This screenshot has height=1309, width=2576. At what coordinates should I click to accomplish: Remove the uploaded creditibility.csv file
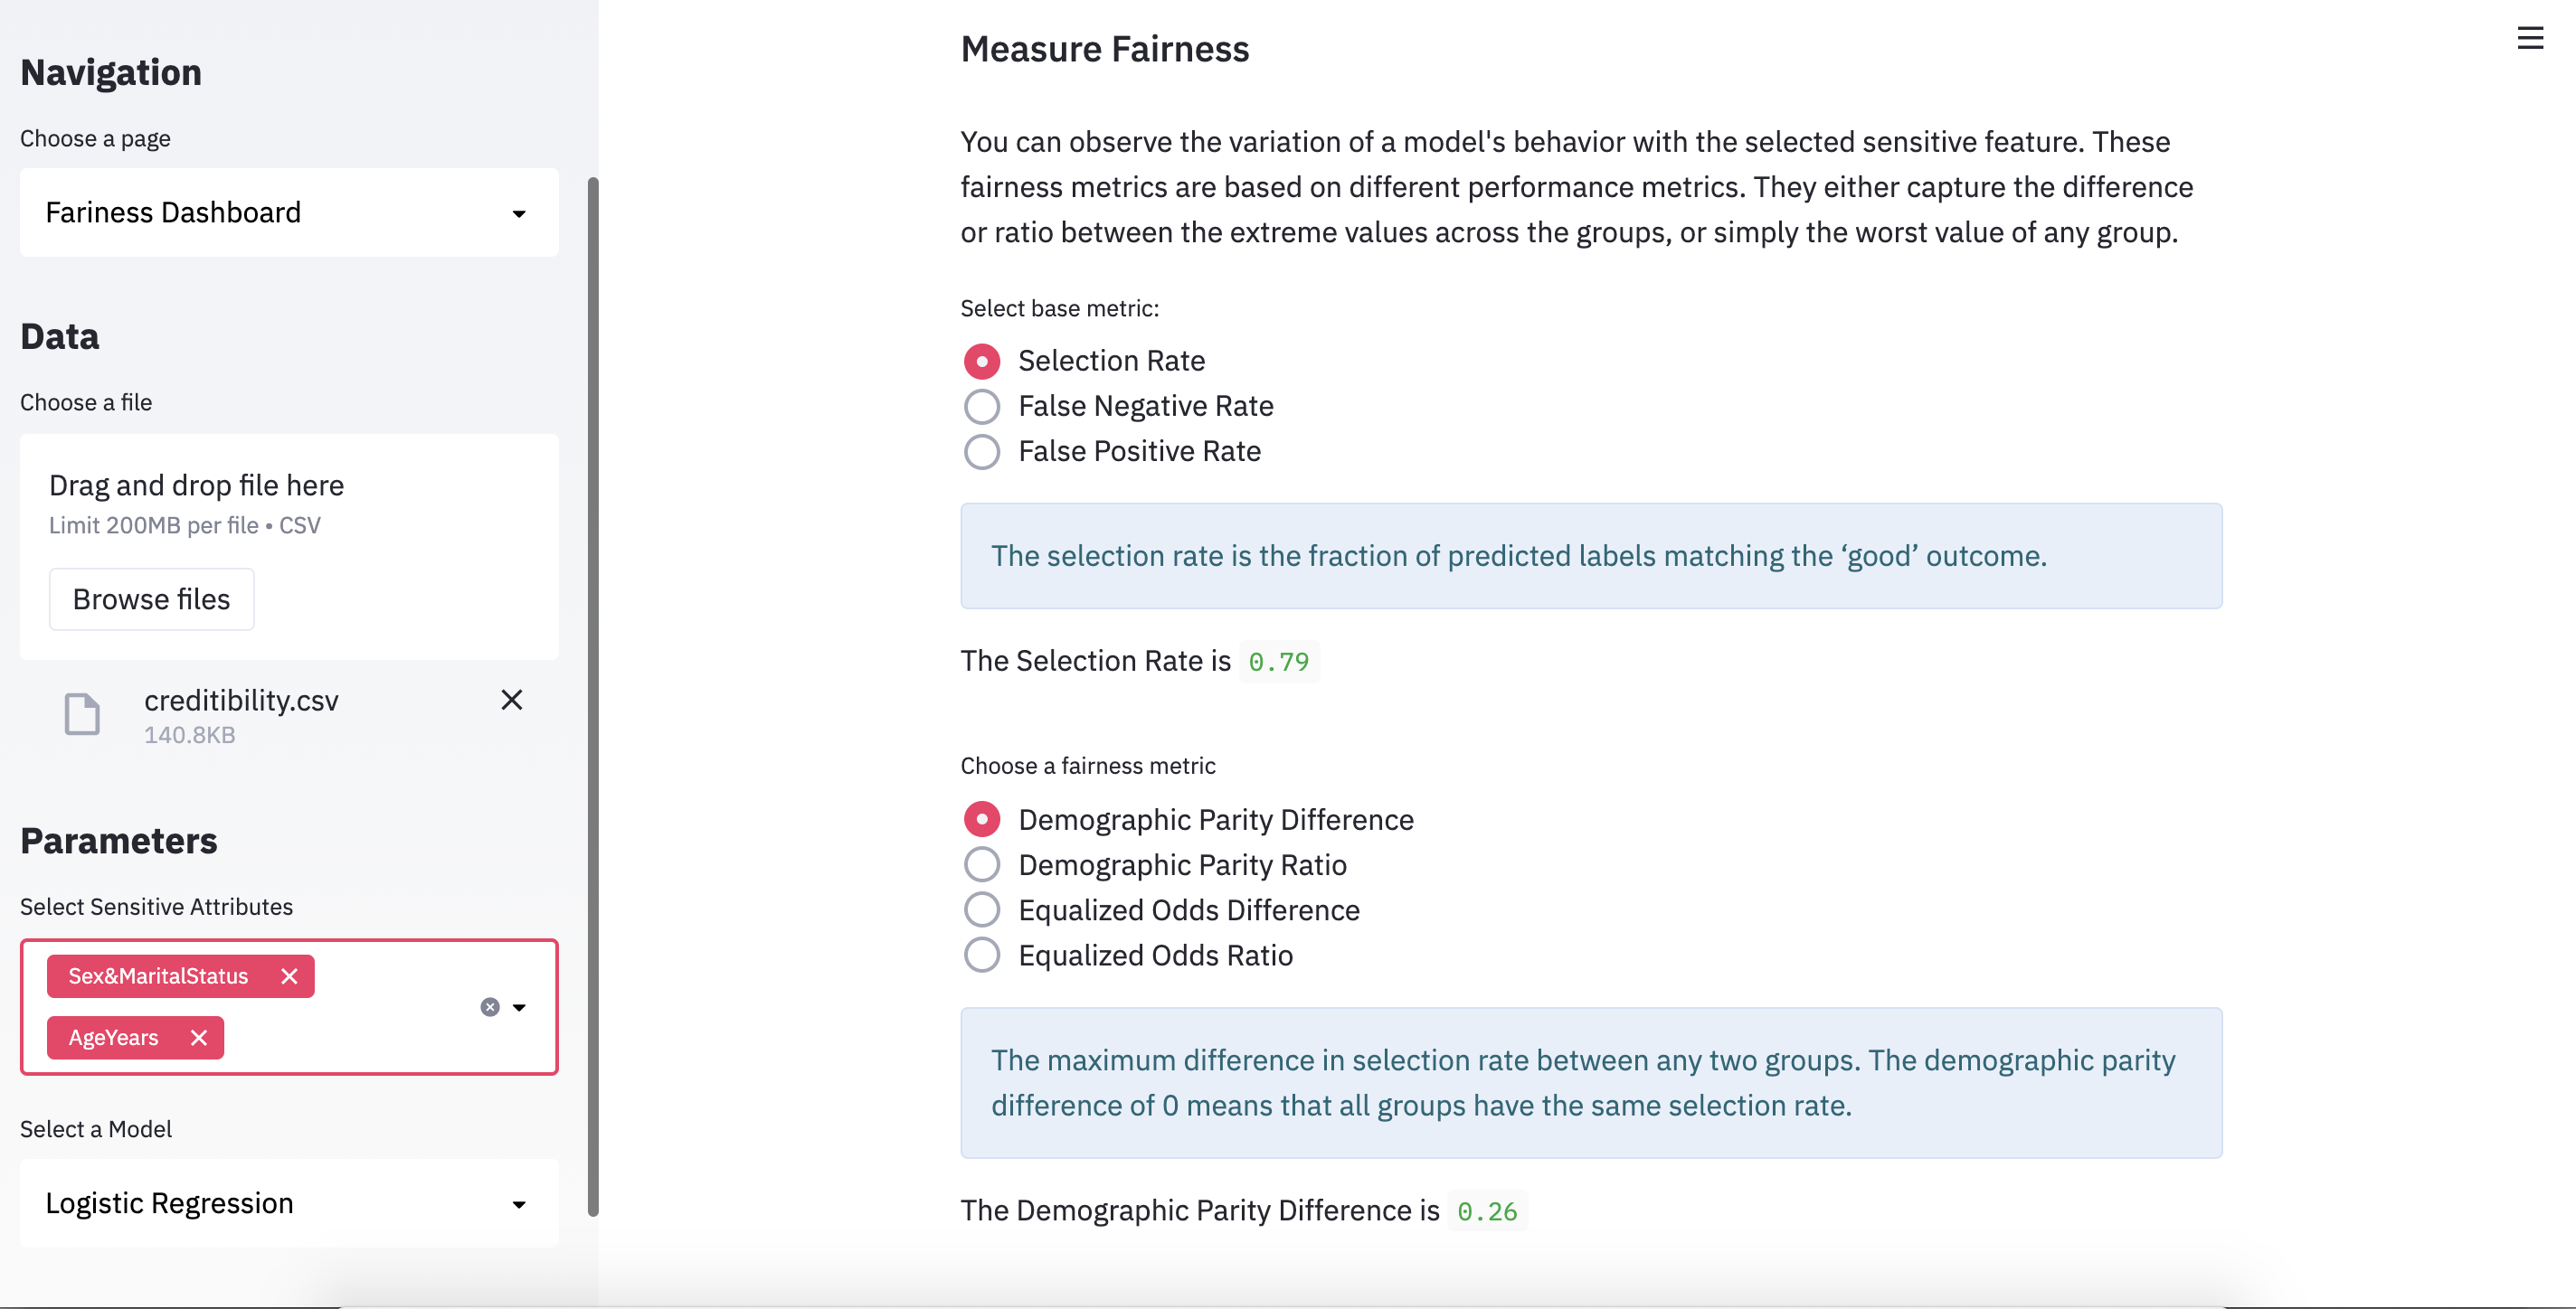pos(511,701)
